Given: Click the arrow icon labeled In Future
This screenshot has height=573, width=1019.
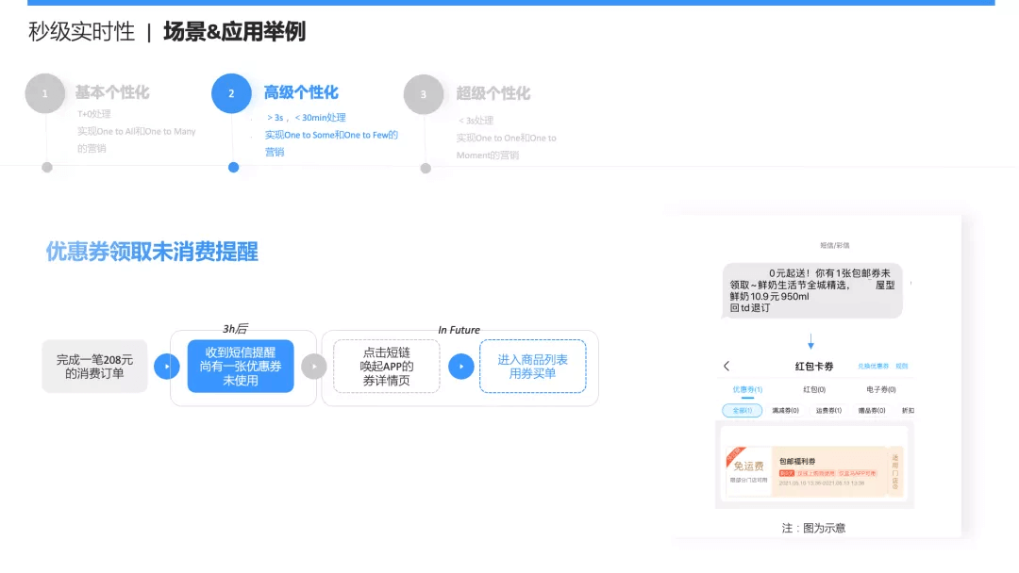Looking at the screenshot, I should 461,367.
